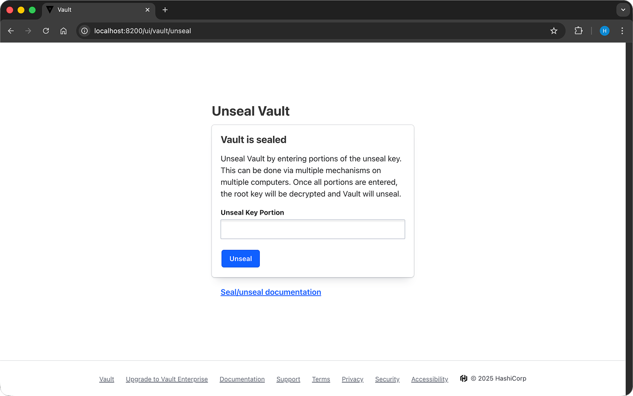The image size is (633, 396).
Task: Bookmark the page with the star icon
Action: coord(554,30)
